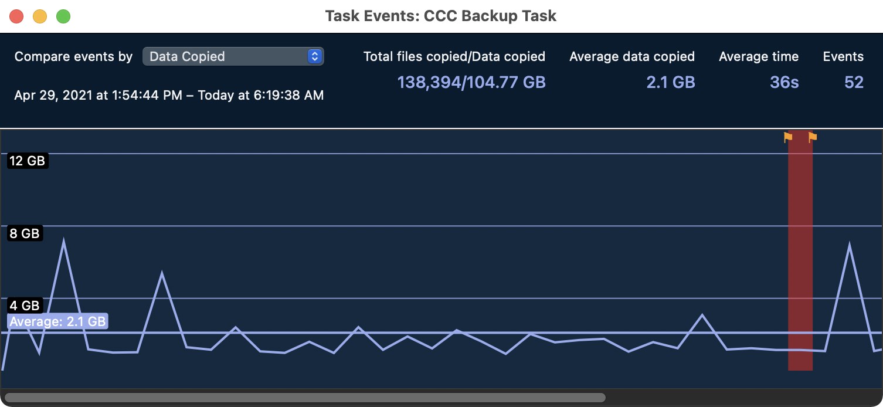Select the red highlighted event region

[800, 250]
